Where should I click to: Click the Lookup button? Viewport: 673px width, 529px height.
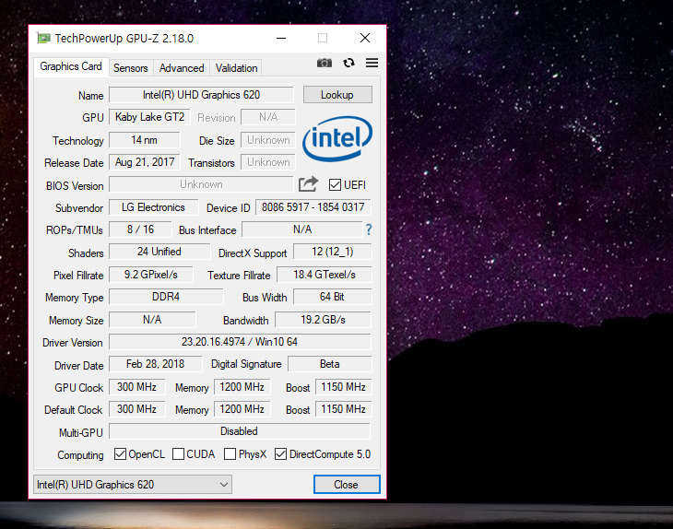point(337,95)
